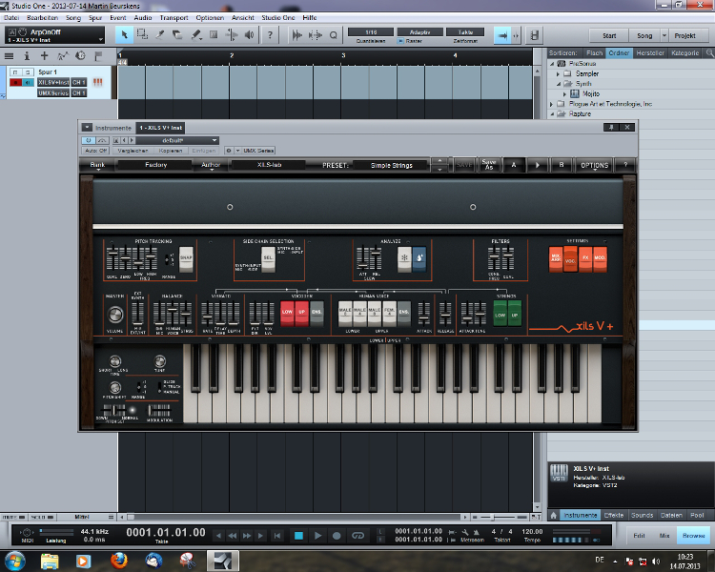The height and width of the screenshot is (572, 715).
Task: Open the Audio menu
Action: pos(143,17)
